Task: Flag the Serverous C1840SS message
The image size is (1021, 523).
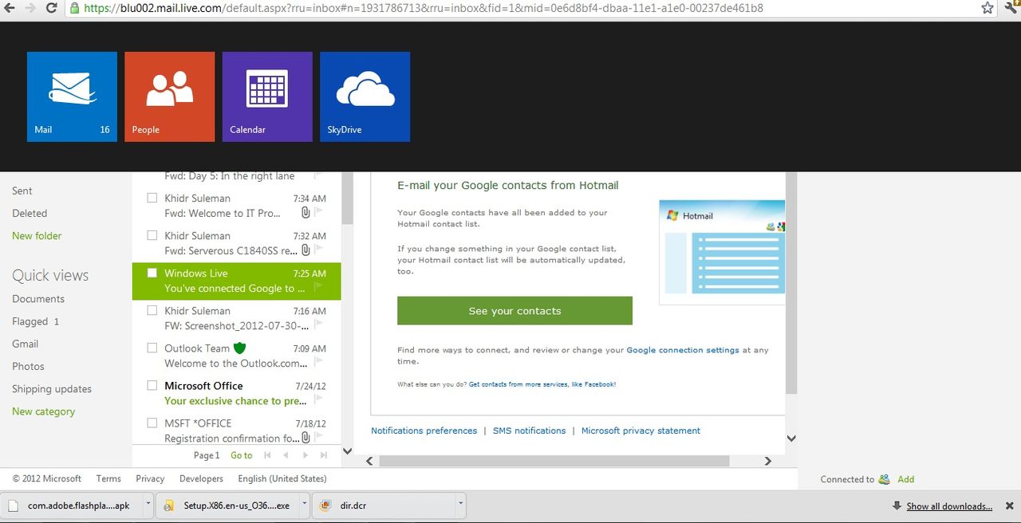Action: (x=319, y=250)
